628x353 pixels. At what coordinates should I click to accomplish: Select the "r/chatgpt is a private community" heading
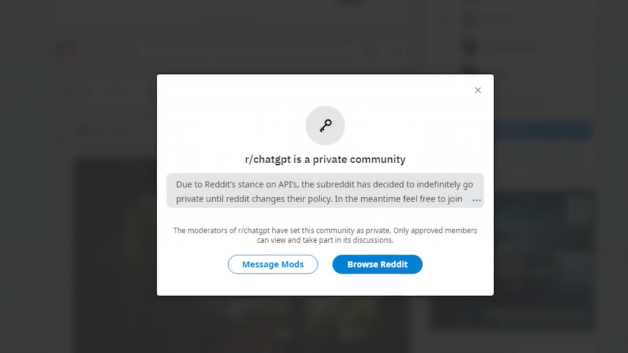point(325,159)
